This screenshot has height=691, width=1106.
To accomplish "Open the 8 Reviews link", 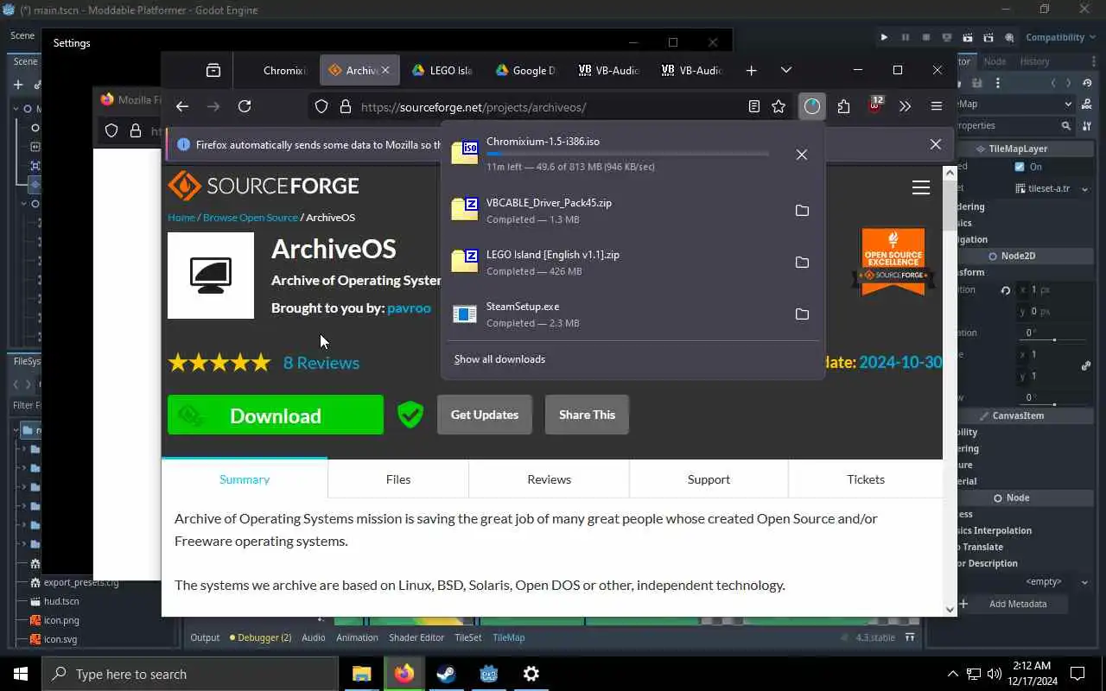I will [x=321, y=363].
